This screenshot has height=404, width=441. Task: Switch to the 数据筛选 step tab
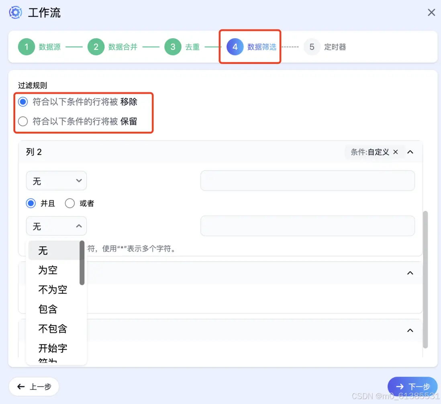tap(262, 47)
